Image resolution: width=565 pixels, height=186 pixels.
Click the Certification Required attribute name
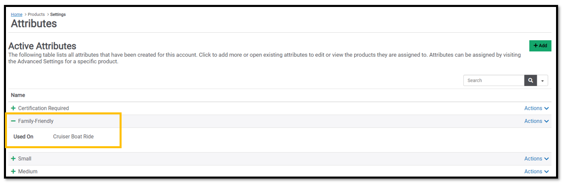[x=44, y=108]
